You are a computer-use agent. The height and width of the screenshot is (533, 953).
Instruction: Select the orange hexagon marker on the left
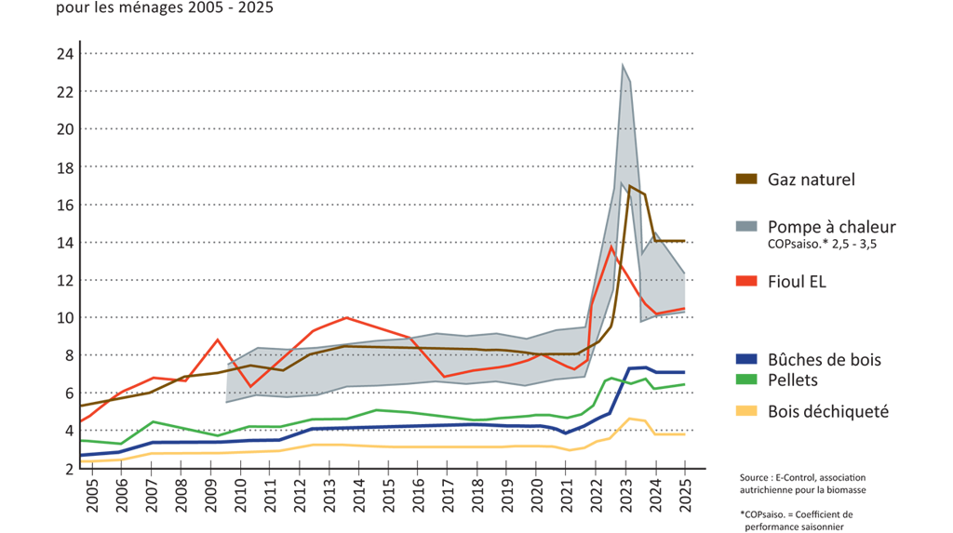[216, 340]
